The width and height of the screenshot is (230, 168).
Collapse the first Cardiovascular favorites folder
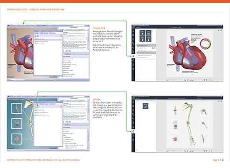136,45
